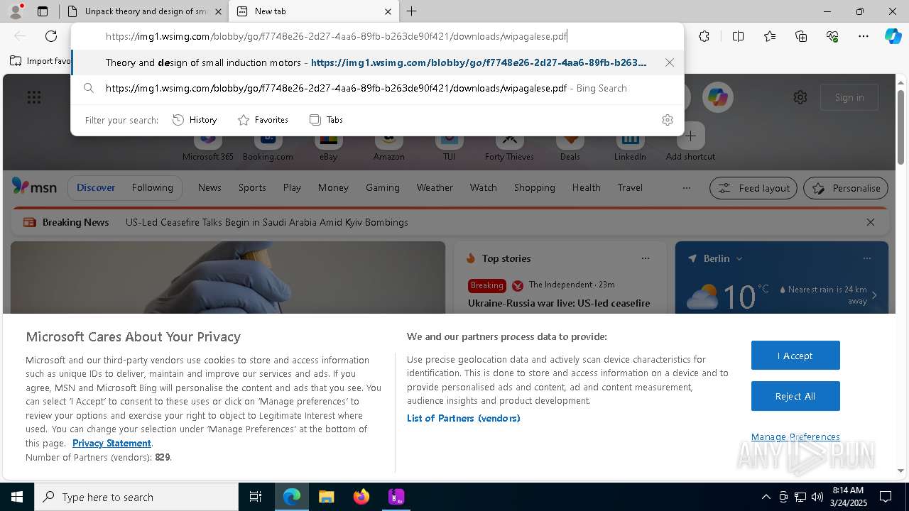
Task: Show hidden system tray icons
Action: pos(766,497)
